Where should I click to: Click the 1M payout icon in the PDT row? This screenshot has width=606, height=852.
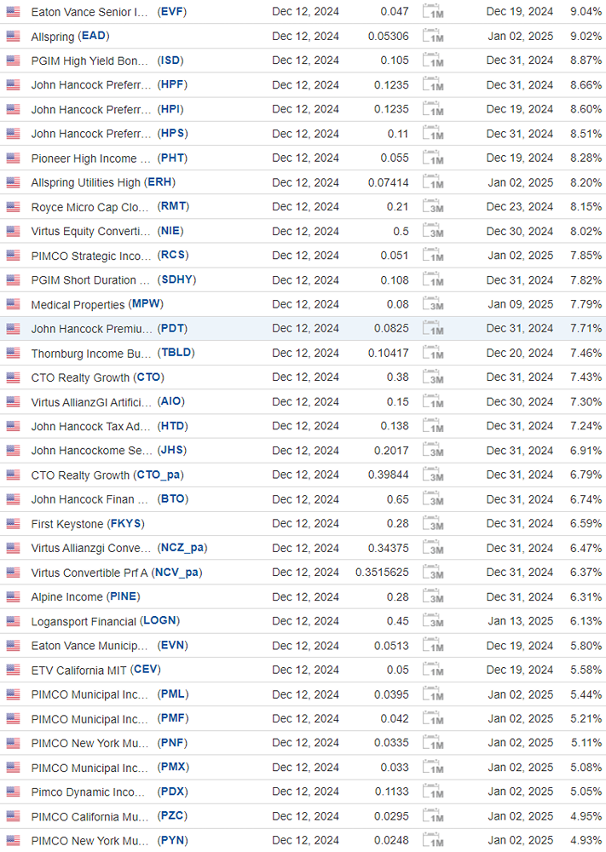coord(433,328)
